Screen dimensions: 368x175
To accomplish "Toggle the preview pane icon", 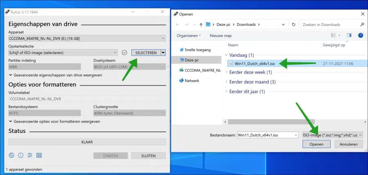I will [x=349, y=36].
